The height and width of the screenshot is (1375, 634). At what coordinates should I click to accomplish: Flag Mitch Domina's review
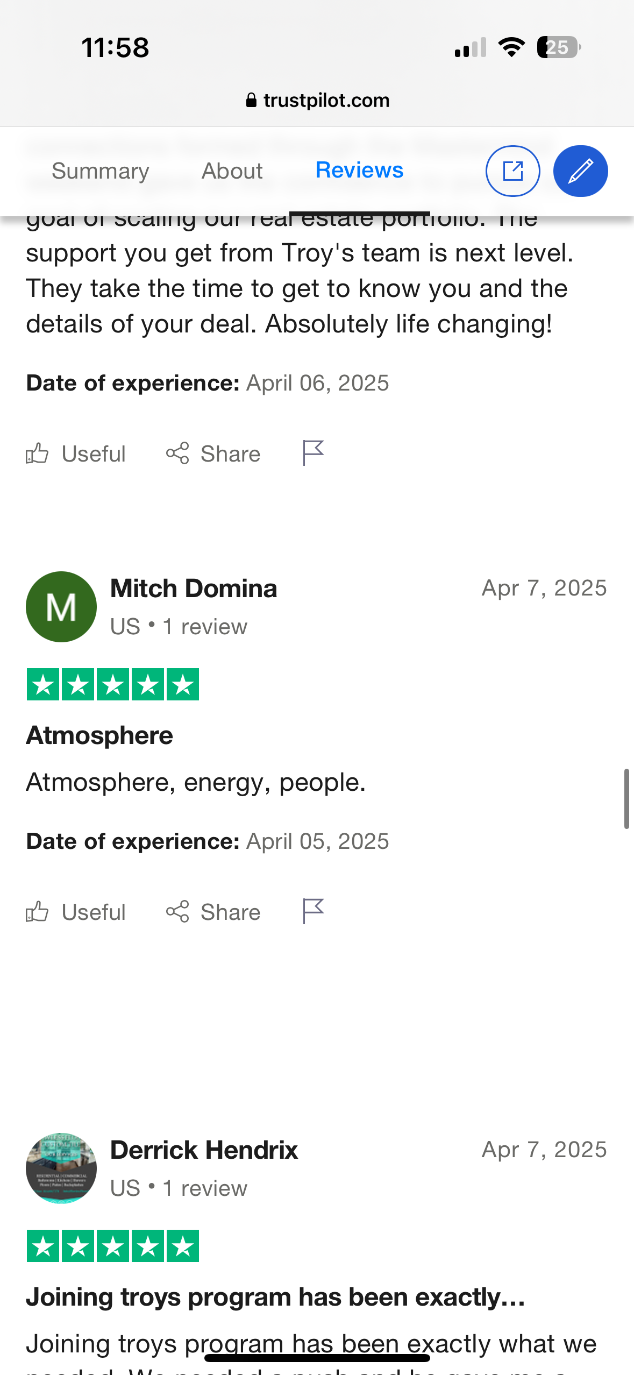click(x=313, y=911)
